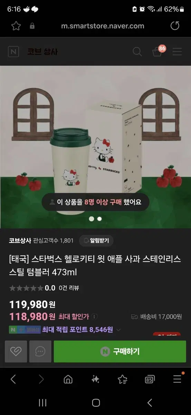Tap the green 구매하기 buy button
191x415 pixels.
coord(120,351)
